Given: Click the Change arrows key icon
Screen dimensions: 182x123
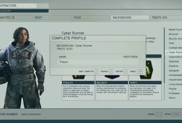Looking at the screenshot, I should point(159,114).
